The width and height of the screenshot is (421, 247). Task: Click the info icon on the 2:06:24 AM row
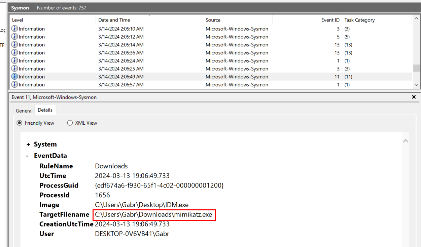[x=14, y=61]
